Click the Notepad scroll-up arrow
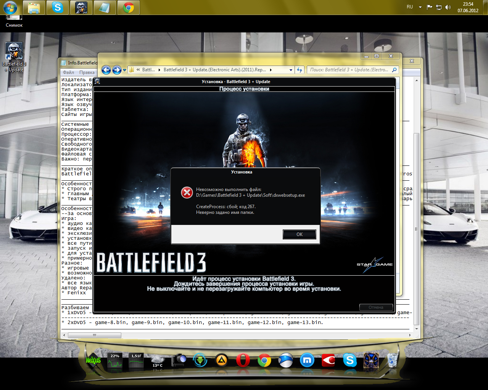 [416, 80]
